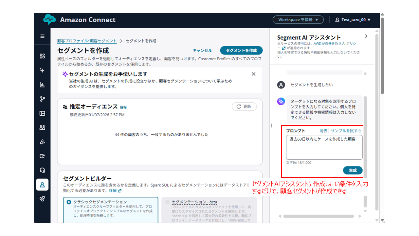The image size is (419, 236).
Task: Collapse the Segment AI アシスタント panel chevron
Action: click(366, 36)
